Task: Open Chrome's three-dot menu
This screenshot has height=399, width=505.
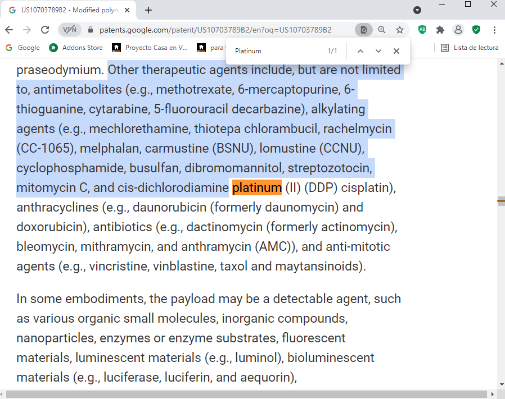Action: point(494,30)
